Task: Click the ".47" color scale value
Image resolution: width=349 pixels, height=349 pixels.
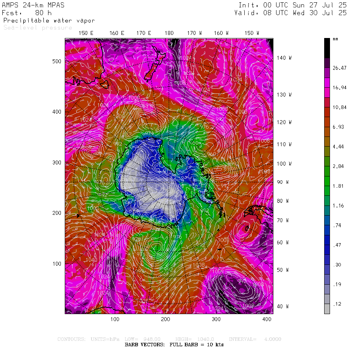Action: point(337,245)
